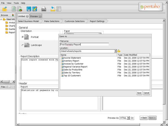Go to Select Business Model step

tap(28, 21)
